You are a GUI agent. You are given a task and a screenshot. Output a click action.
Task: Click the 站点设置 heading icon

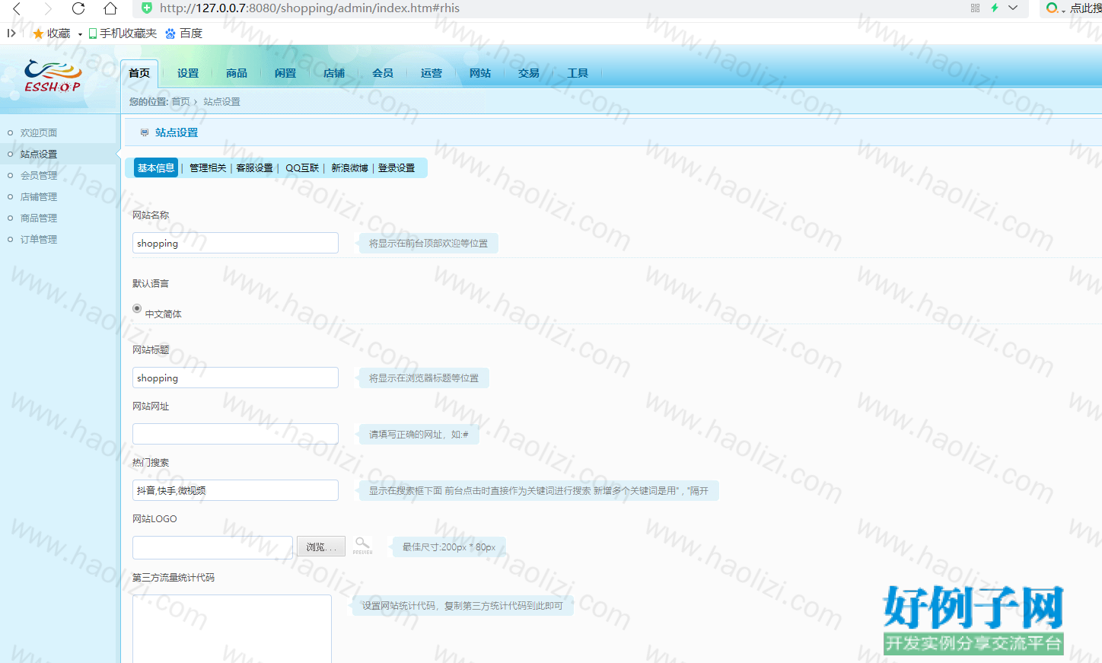pos(145,132)
